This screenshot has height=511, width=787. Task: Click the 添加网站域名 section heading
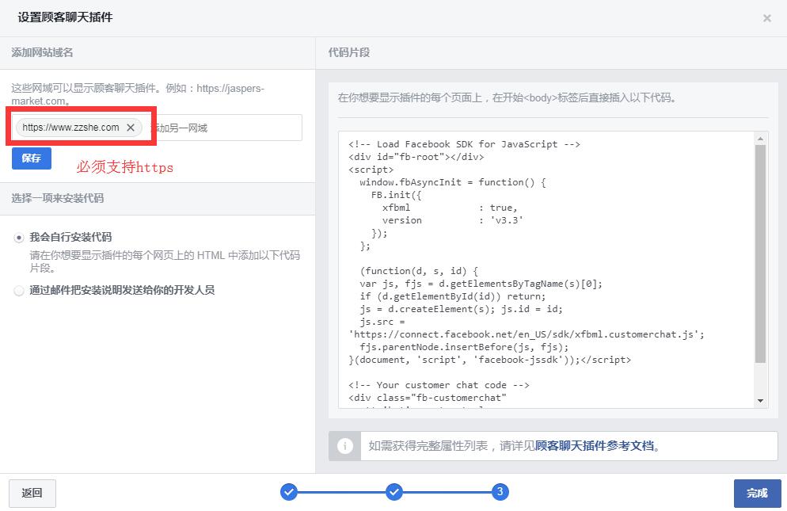(x=42, y=53)
